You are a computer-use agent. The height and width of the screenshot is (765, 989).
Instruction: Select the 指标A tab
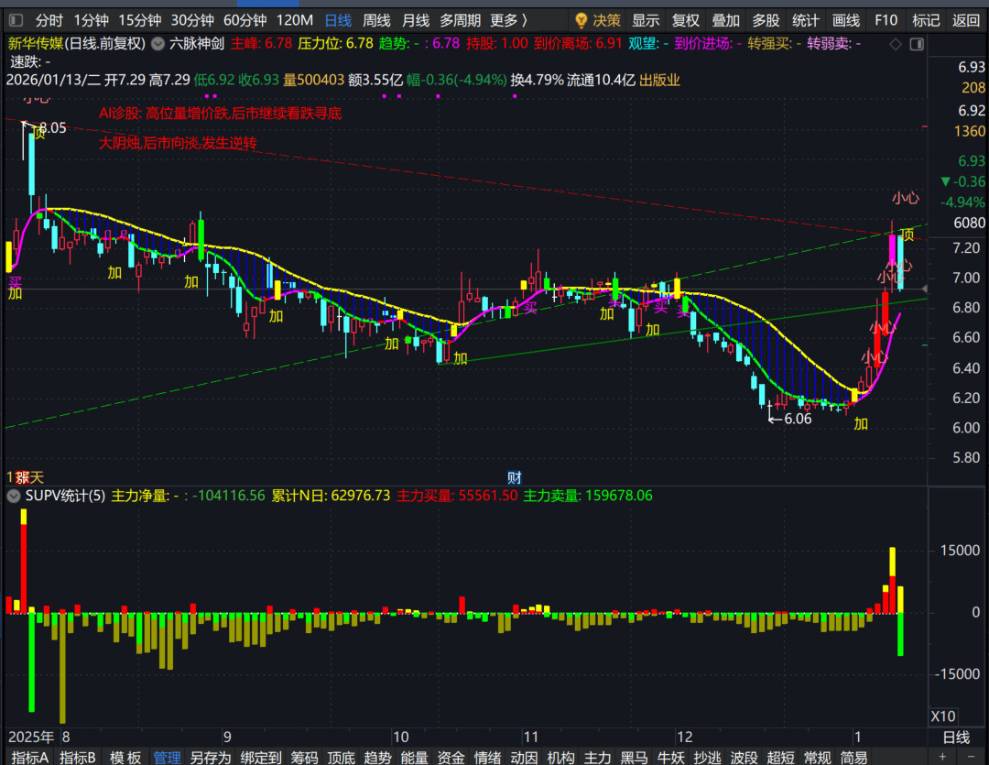point(30,758)
